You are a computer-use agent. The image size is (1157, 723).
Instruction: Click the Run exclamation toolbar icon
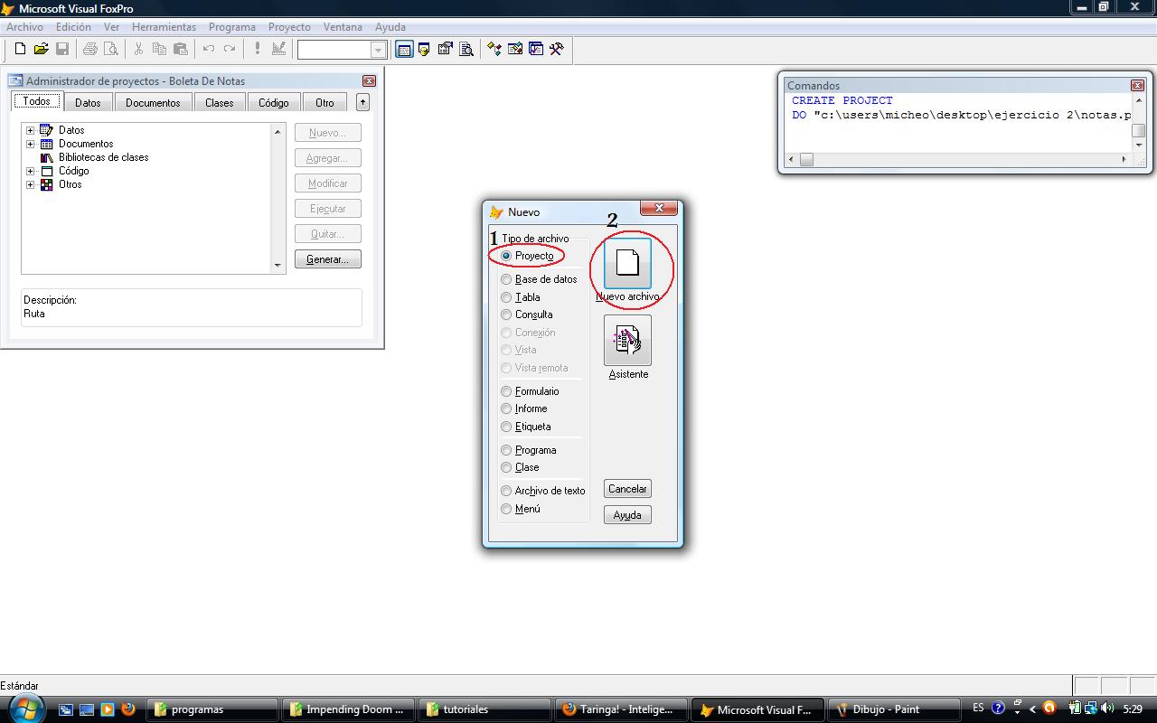point(258,49)
